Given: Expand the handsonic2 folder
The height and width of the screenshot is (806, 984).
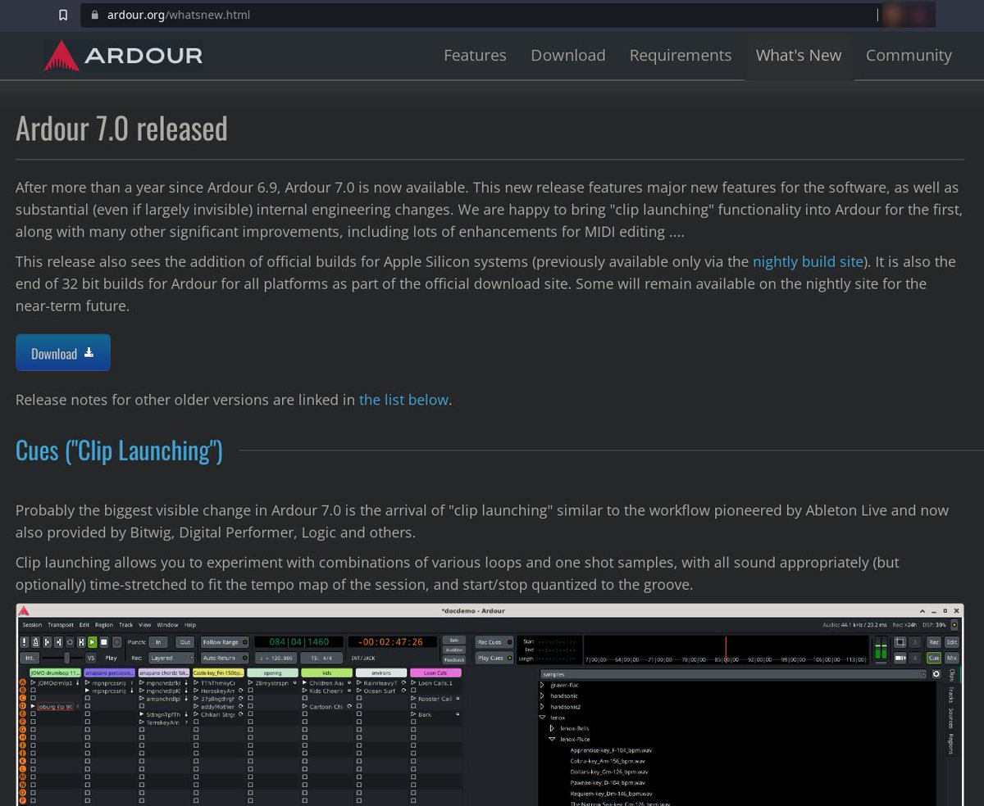Looking at the screenshot, I should (542, 707).
